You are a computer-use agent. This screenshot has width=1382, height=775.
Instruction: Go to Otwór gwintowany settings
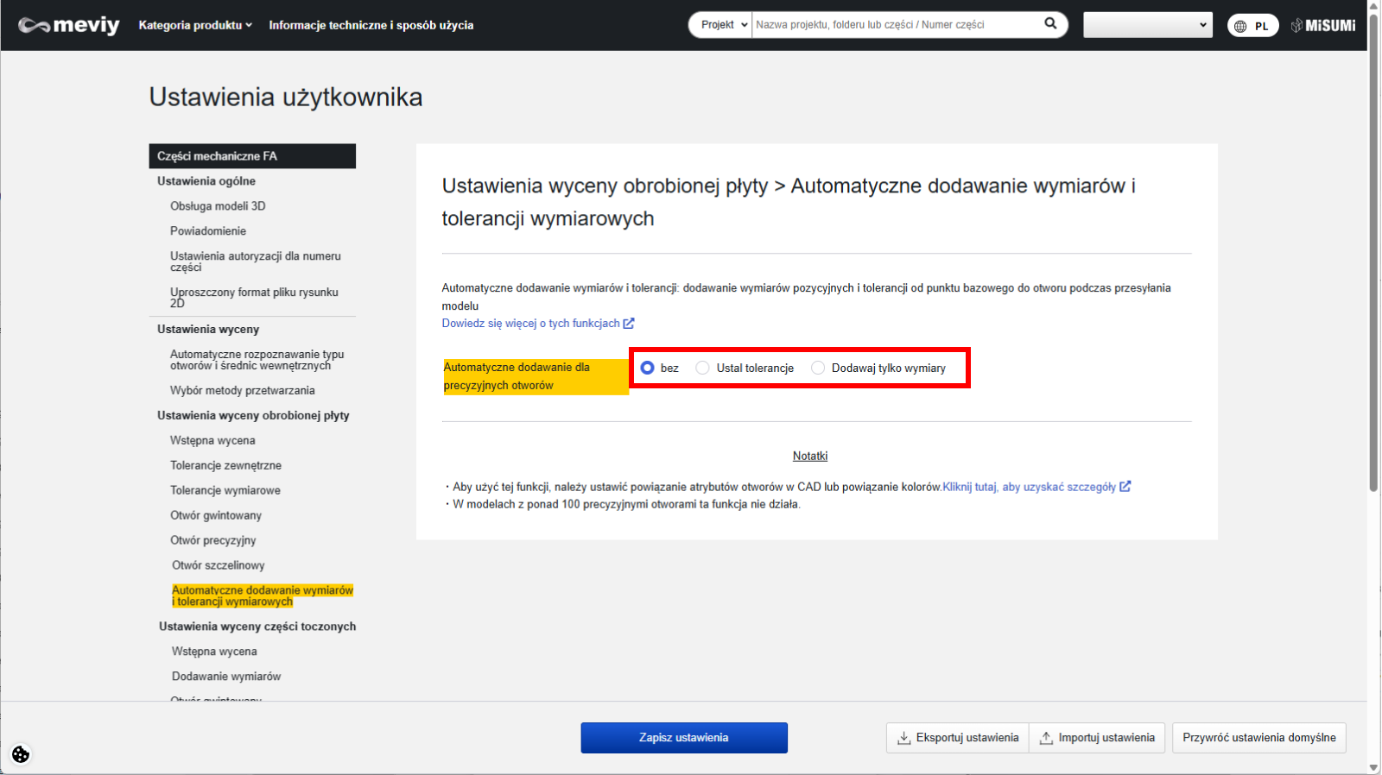tap(216, 515)
